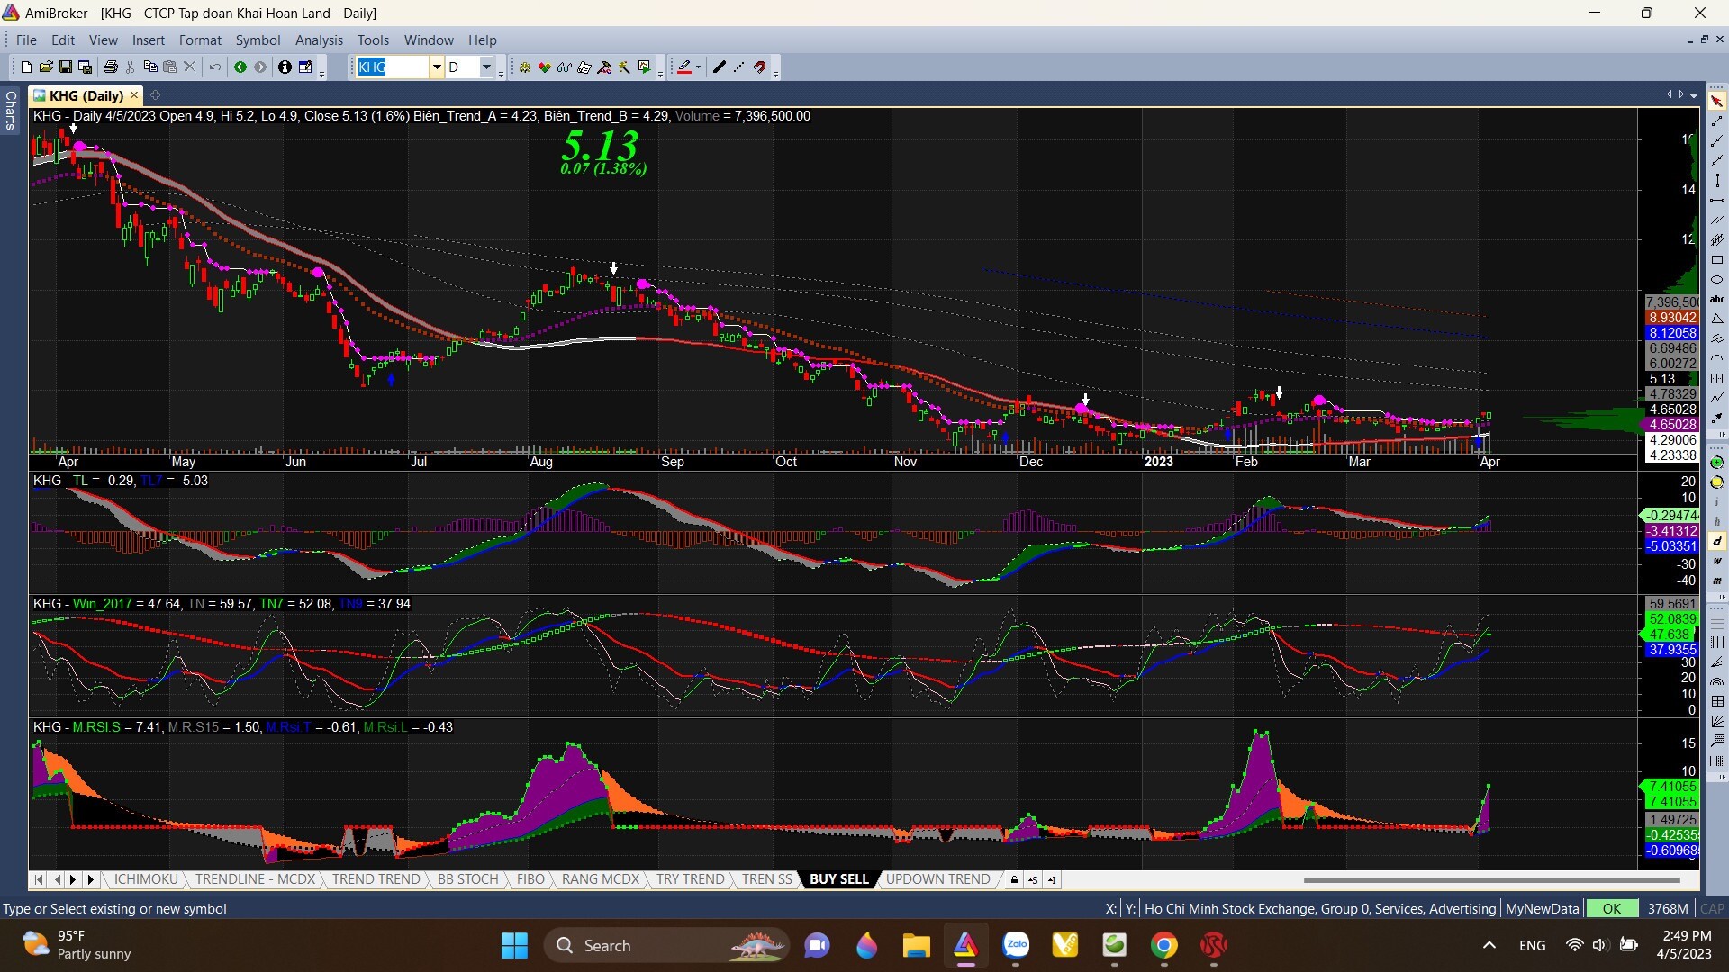Select the Arrow pointer drawing tool

click(1716, 101)
